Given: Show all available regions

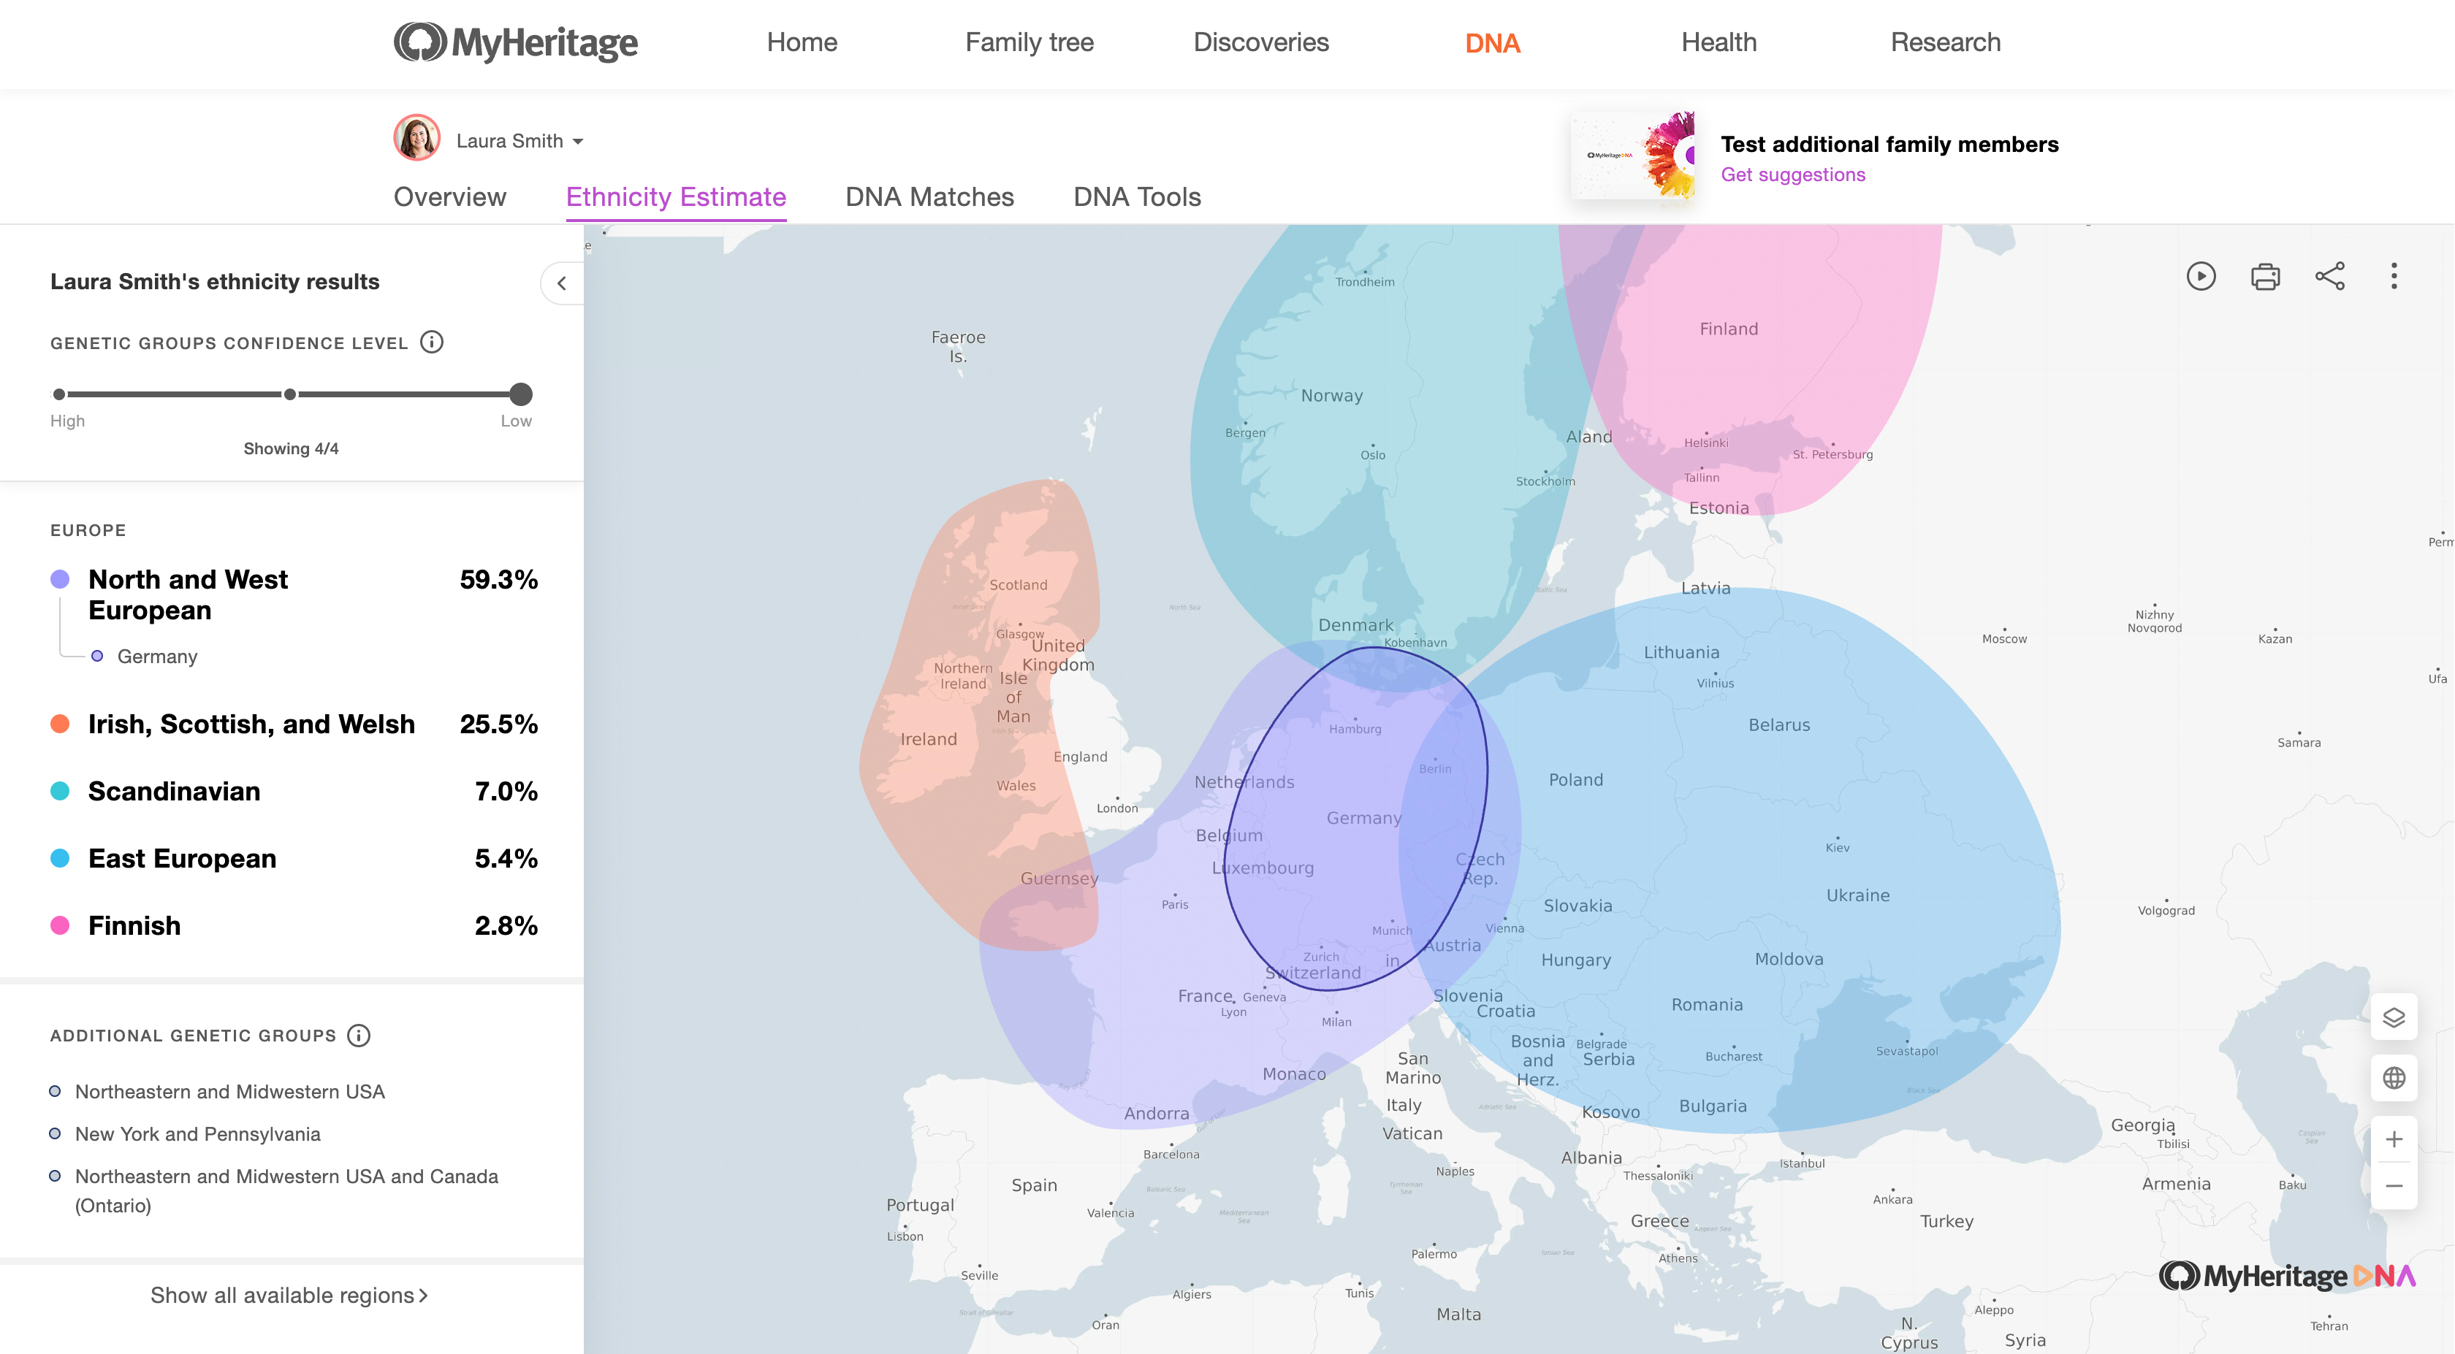Looking at the screenshot, I should 290,1296.
